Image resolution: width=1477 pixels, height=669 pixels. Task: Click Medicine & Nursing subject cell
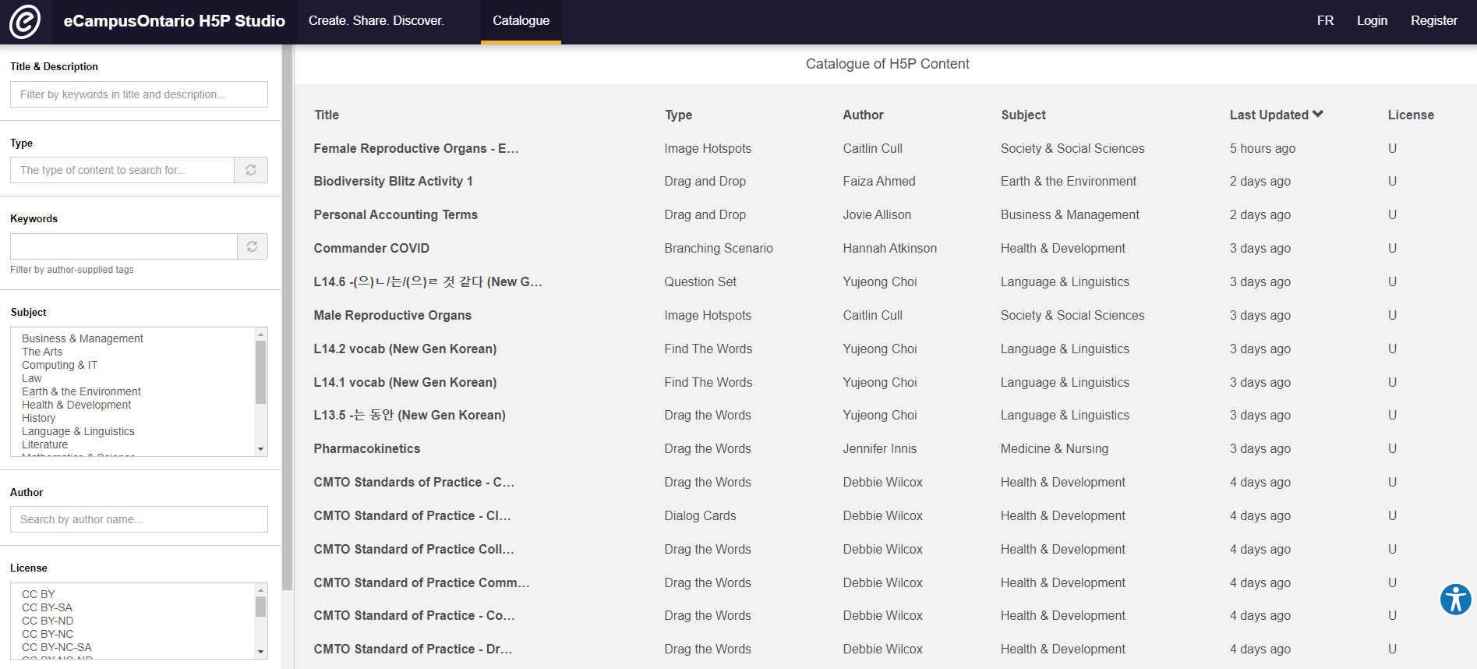(1054, 448)
